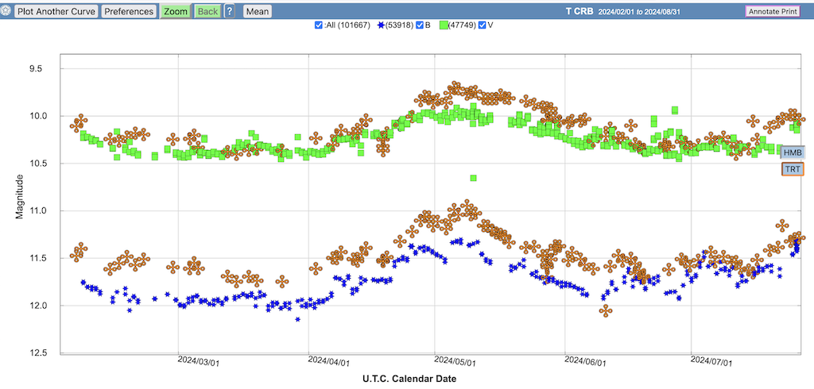Open Annotate Print
This screenshot has width=814, height=389.
click(774, 12)
